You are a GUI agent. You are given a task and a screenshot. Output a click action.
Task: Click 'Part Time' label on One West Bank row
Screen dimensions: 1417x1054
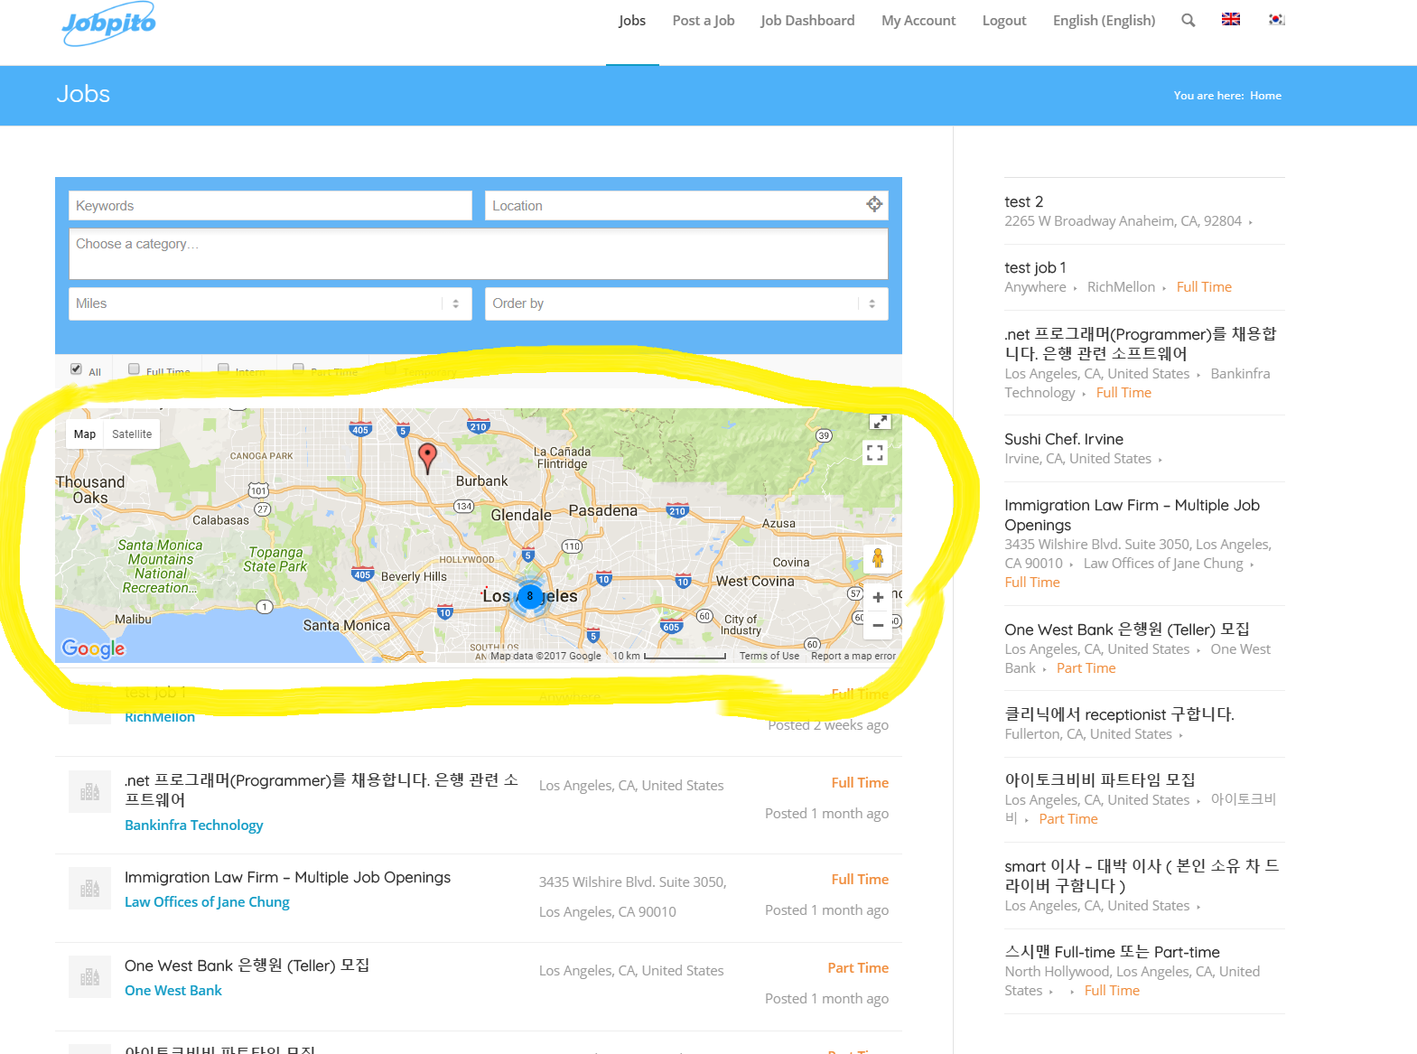point(858,968)
